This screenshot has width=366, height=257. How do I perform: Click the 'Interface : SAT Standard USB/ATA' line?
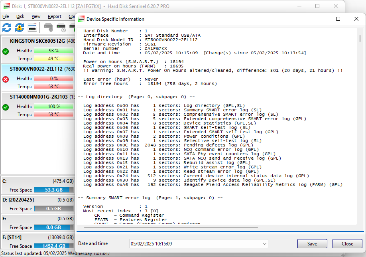(x=142, y=35)
